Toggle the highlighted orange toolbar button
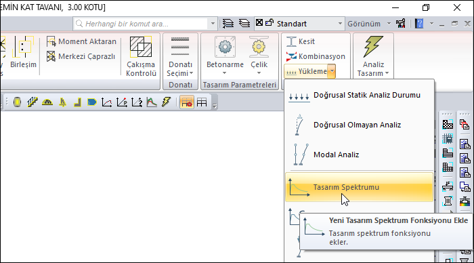The image size is (474, 263). [x=187, y=102]
